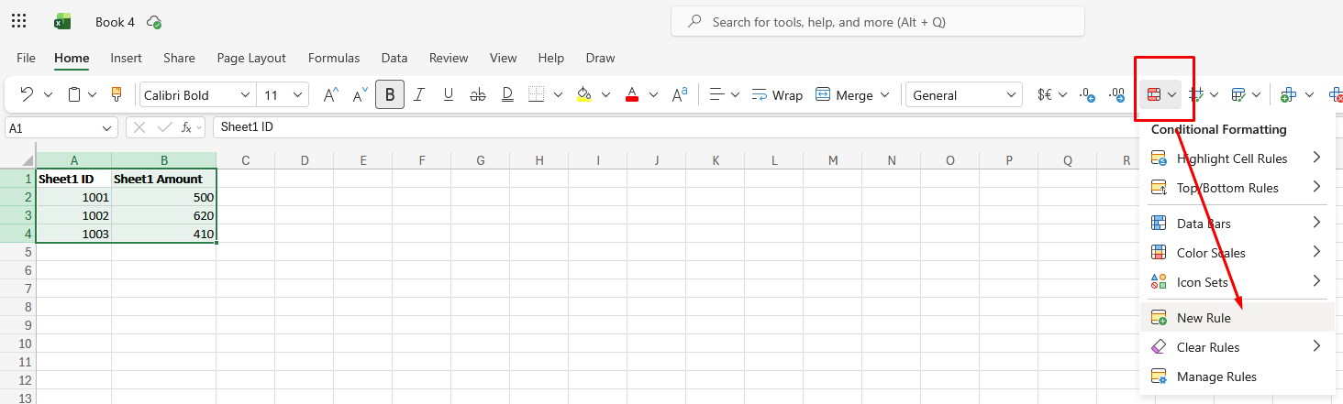
Task: Switch to the Data tab
Action: point(394,58)
